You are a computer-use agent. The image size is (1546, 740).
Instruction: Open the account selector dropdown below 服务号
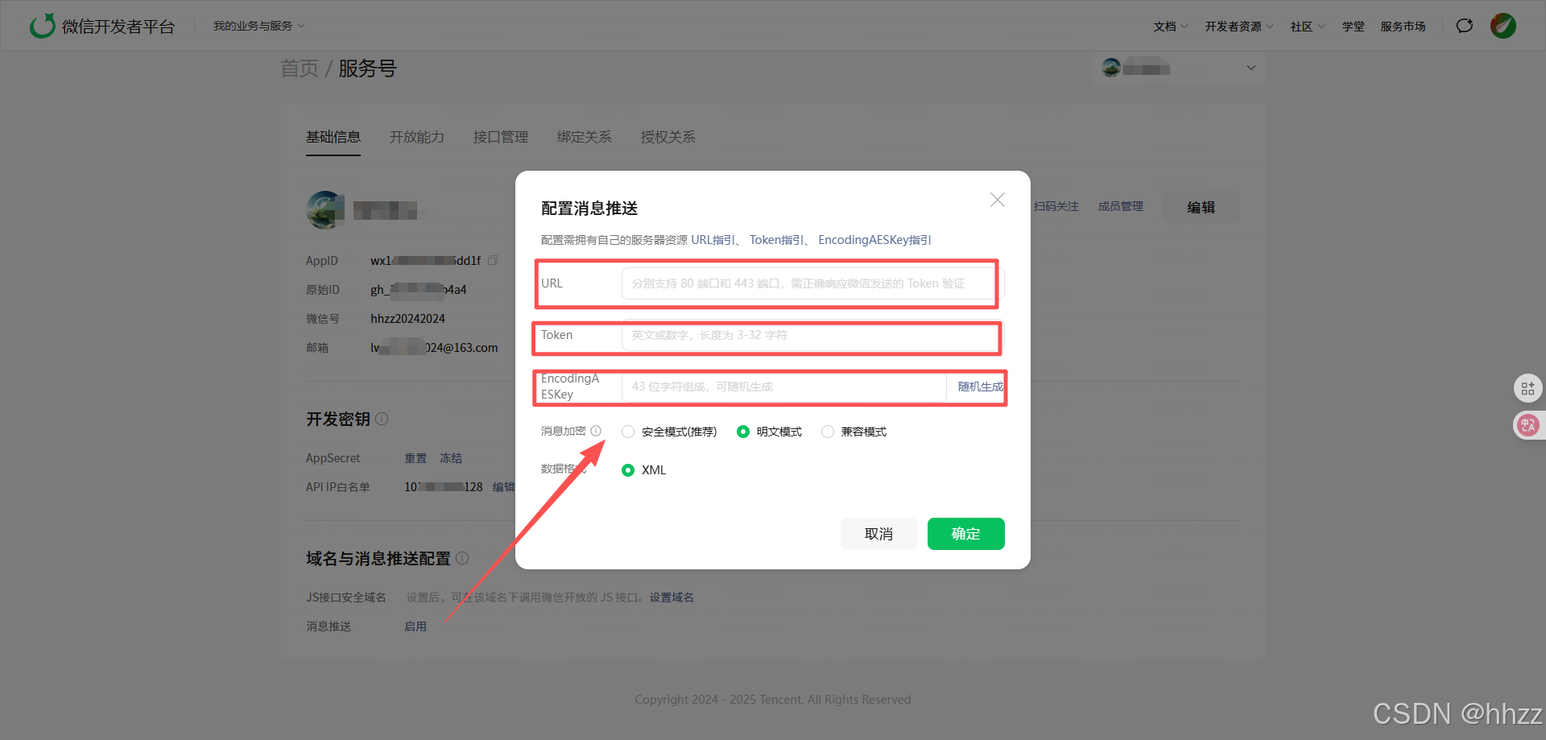click(1177, 68)
